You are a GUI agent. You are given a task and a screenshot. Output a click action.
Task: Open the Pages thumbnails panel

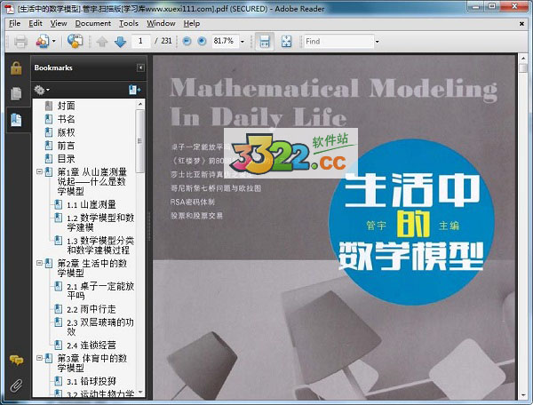(16, 93)
